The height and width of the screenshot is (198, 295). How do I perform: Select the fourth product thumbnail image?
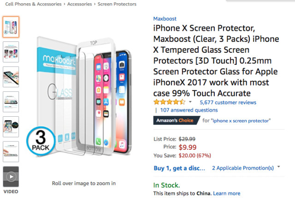[11, 102]
